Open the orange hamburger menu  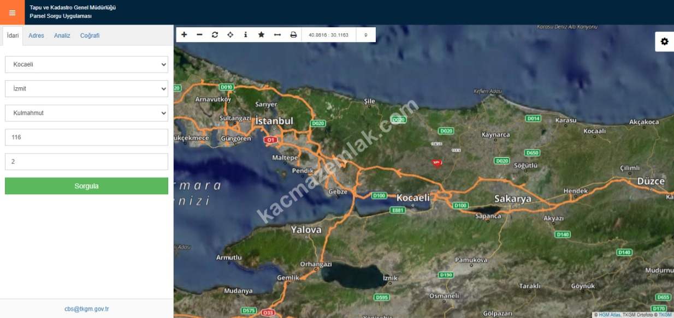coord(12,13)
